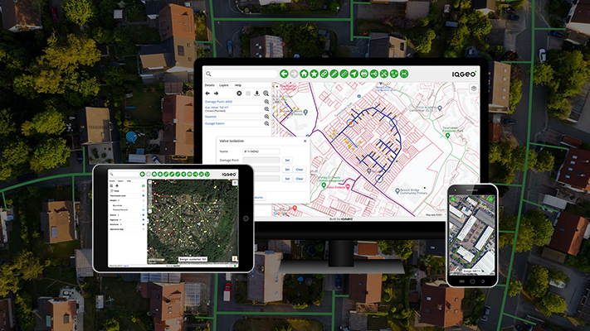Select the Gas Valve result row

pos(236,109)
